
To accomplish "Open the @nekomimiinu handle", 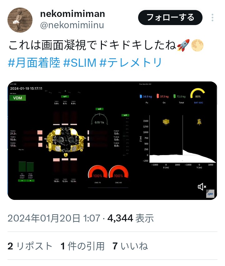I will 72,25.
